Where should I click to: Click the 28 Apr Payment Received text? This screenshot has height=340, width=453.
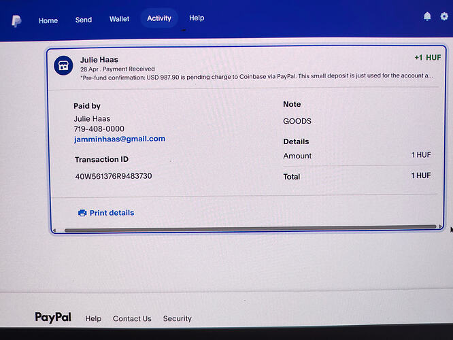point(118,69)
